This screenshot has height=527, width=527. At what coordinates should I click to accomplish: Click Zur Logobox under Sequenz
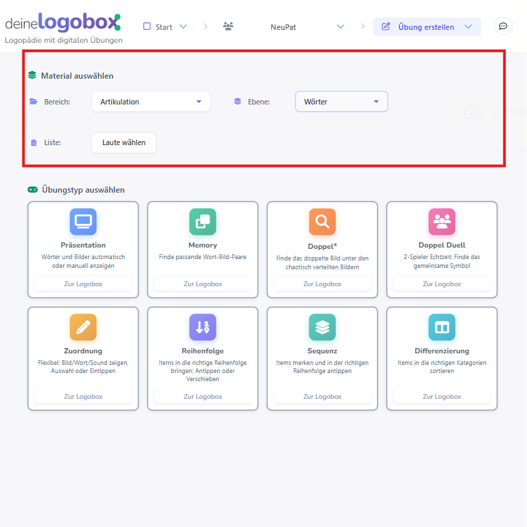point(322,396)
